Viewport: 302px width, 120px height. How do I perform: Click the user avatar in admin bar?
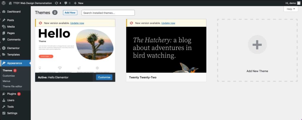point(298,3)
